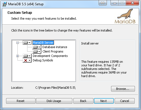Image resolution: width=141 pixels, height=110 pixels.
Task: Cancel the MariaDB setup
Action: coord(125,101)
